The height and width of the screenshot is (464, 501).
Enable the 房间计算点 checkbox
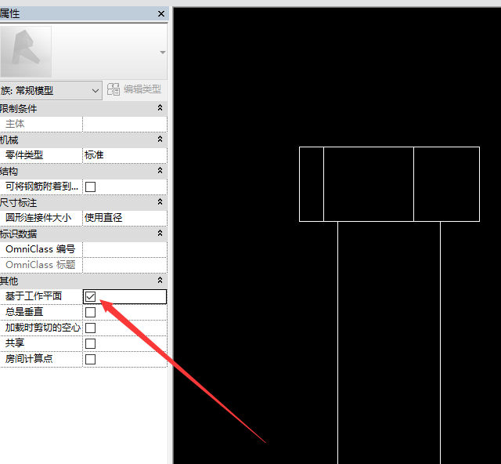(x=91, y=359)
